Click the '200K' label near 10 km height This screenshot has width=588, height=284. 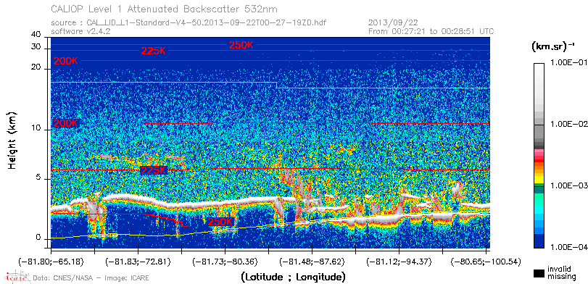[66, 123]
